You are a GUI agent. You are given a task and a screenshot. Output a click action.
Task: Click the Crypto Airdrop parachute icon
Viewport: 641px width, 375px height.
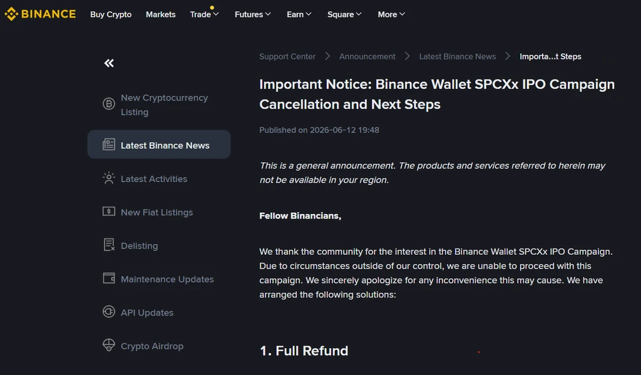109,345
